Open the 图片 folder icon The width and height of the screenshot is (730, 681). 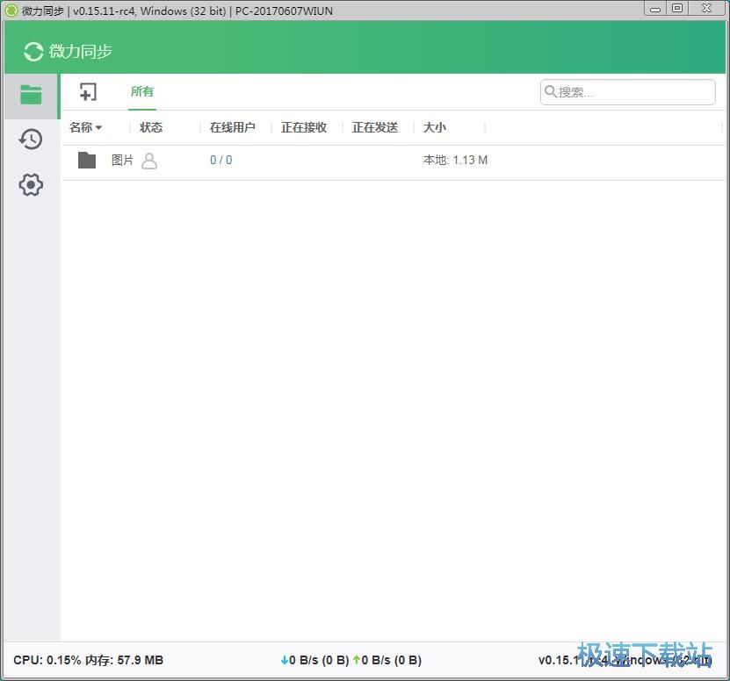click(x=86, y=160)
